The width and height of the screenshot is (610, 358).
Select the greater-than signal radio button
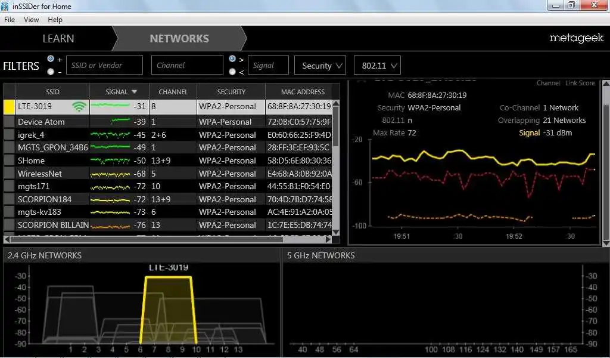click(x=232, y=59)
